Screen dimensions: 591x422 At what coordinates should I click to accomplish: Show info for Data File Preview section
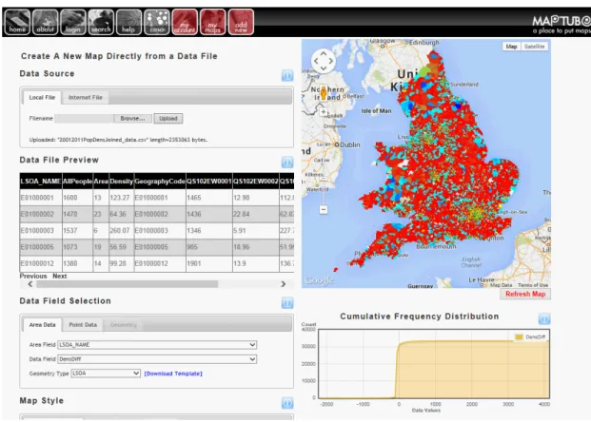pyautogui.click(x=287, y=163)
